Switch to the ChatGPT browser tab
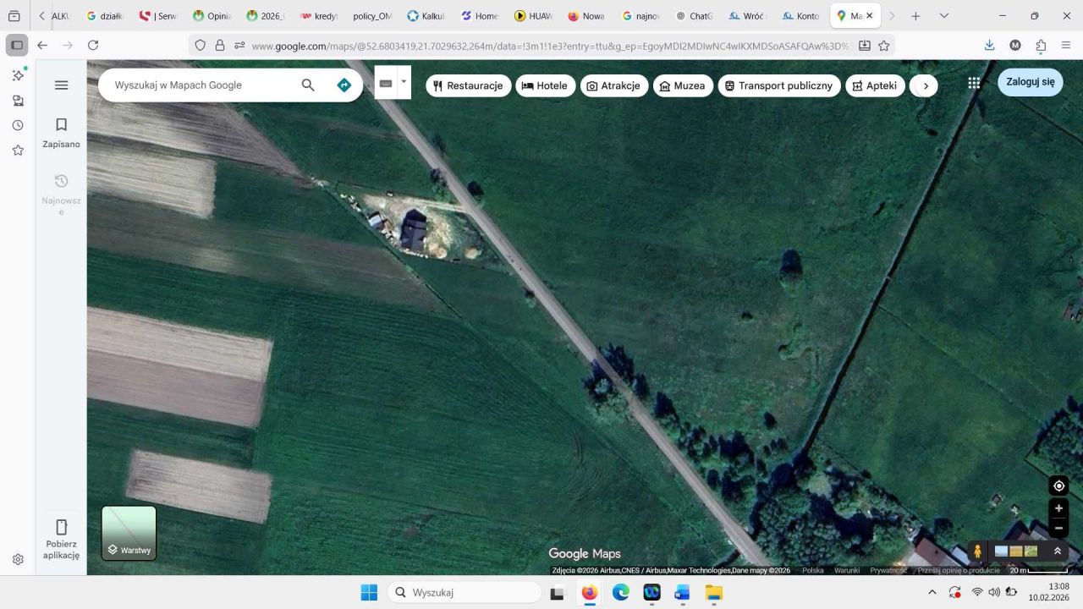 tap(693, 16)
